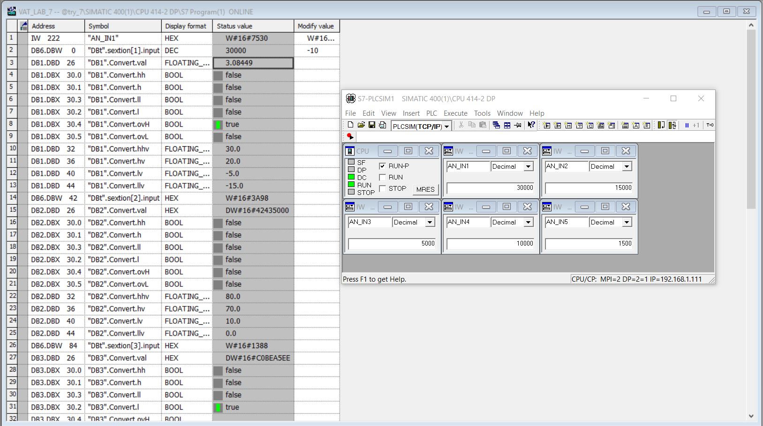Click the AN_IN4 value field showing 10000
763x426 pixels.
tap(490, 244)
